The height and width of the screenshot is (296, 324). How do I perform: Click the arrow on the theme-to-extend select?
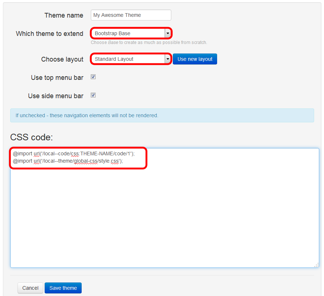(x=168, y=33)
